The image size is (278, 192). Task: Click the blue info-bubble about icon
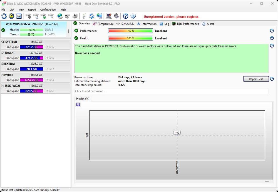coord(133,16)
